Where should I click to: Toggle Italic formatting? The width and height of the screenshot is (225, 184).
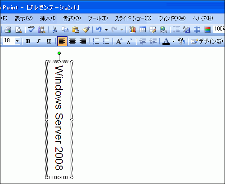(x=38, y=41)
